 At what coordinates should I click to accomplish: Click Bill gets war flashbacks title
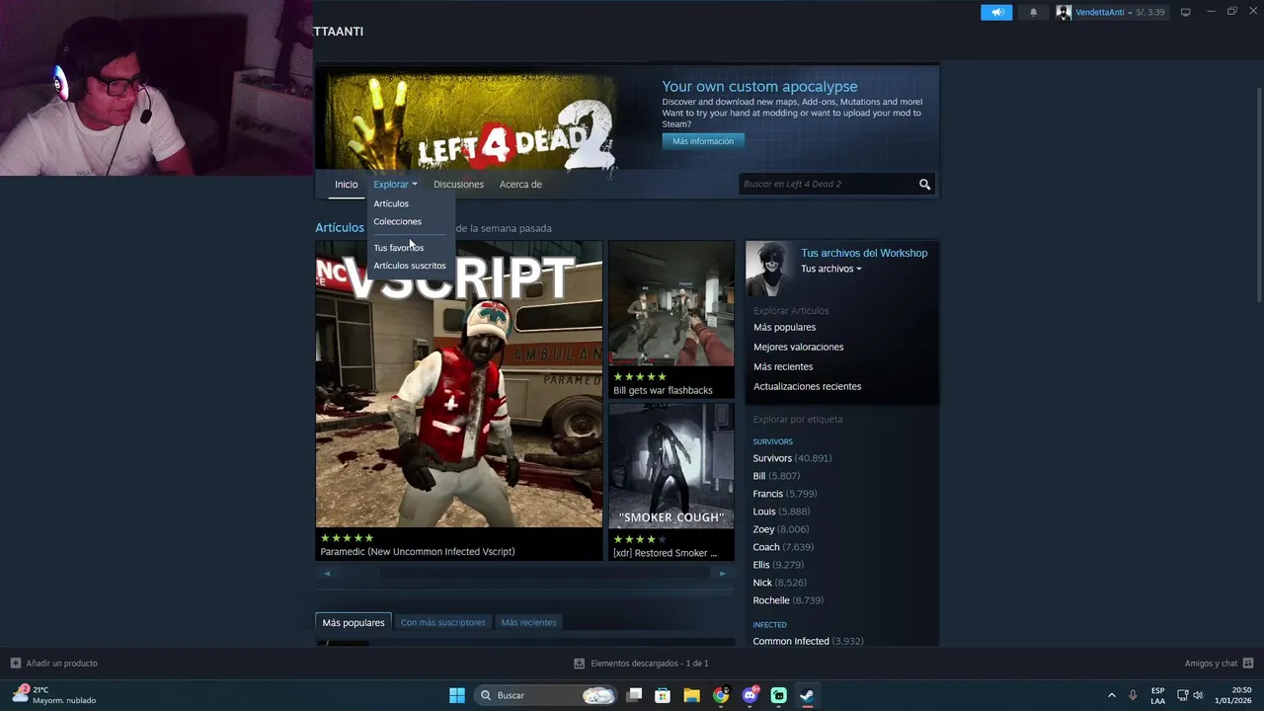click(663, 390)
